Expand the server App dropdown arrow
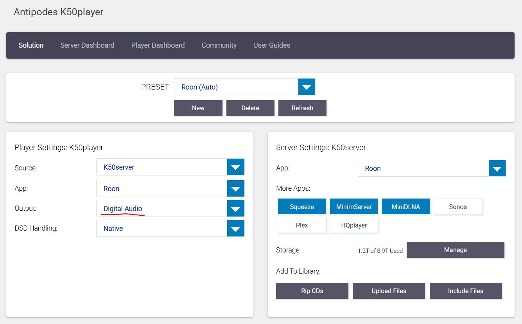This screenshot has height=324, width=522. (497, 168)
